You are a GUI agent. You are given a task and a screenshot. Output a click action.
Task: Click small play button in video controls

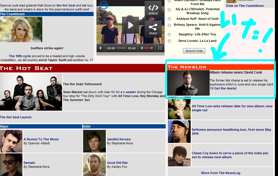[x=100, y=48]
